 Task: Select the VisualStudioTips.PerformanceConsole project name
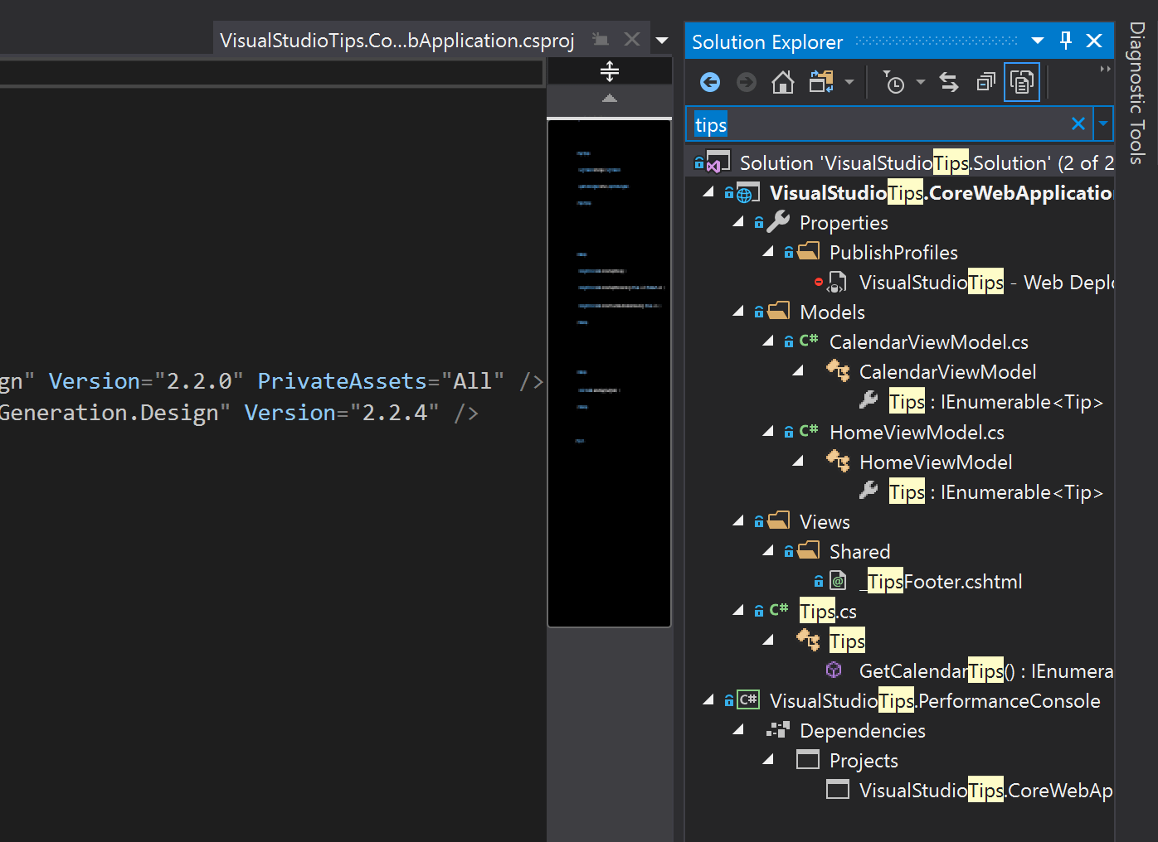click(x=935, y=701)
